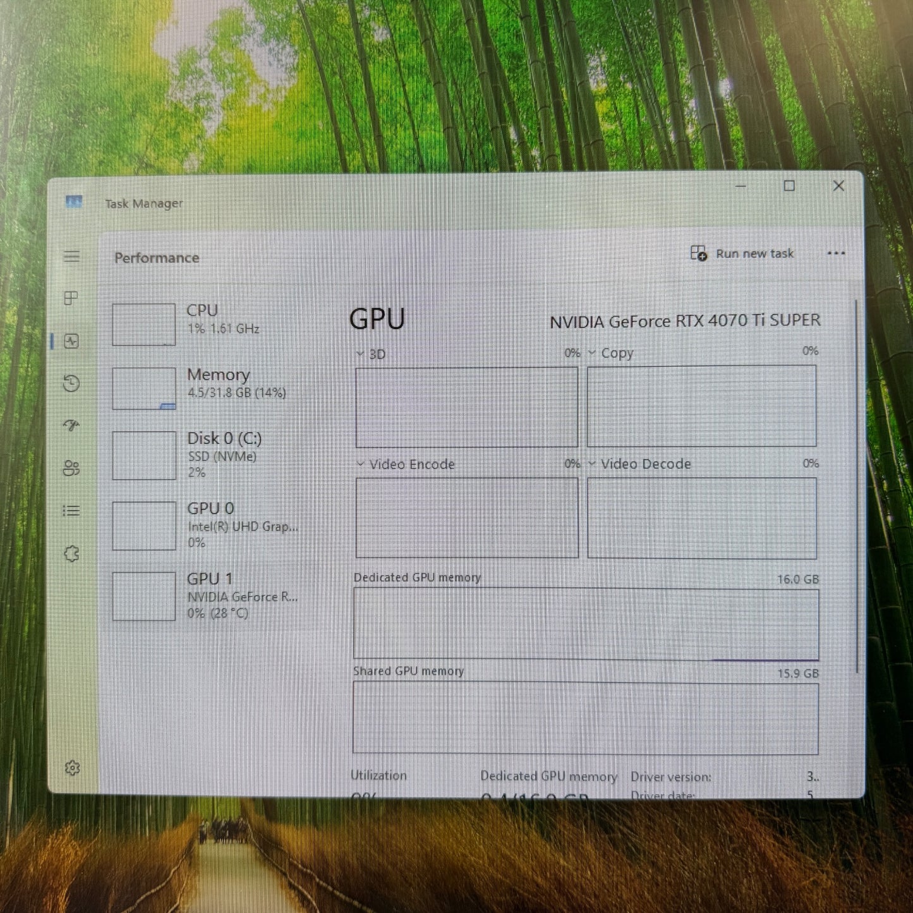Viewport: 913px width, 913px height.
Task: Click the Run new task icon
Action: pos(699,253)
